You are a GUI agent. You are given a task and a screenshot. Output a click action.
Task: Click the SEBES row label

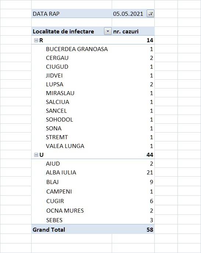point(54,220)
